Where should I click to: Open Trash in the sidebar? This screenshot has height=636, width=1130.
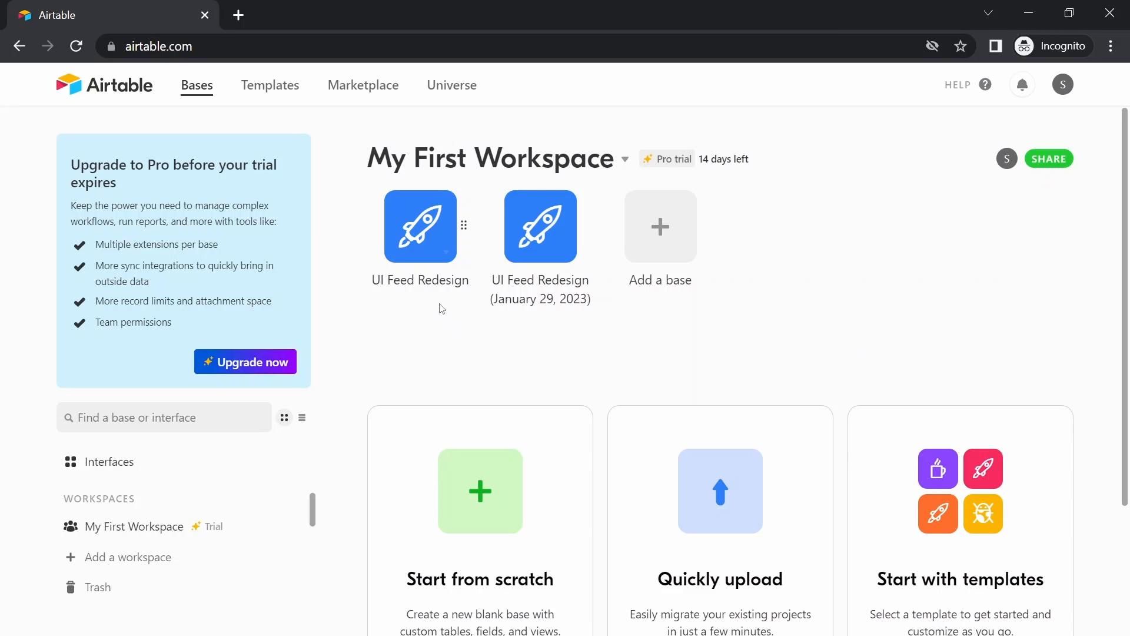97,587
